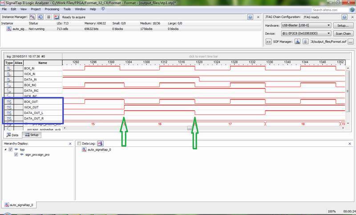Screen dimensions: 356x215
Task: Select the WCK_IN signal name
Action: pos(30,74)
